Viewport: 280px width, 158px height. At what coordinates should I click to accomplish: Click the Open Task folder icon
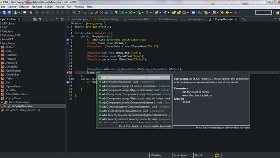pos(179,13)
